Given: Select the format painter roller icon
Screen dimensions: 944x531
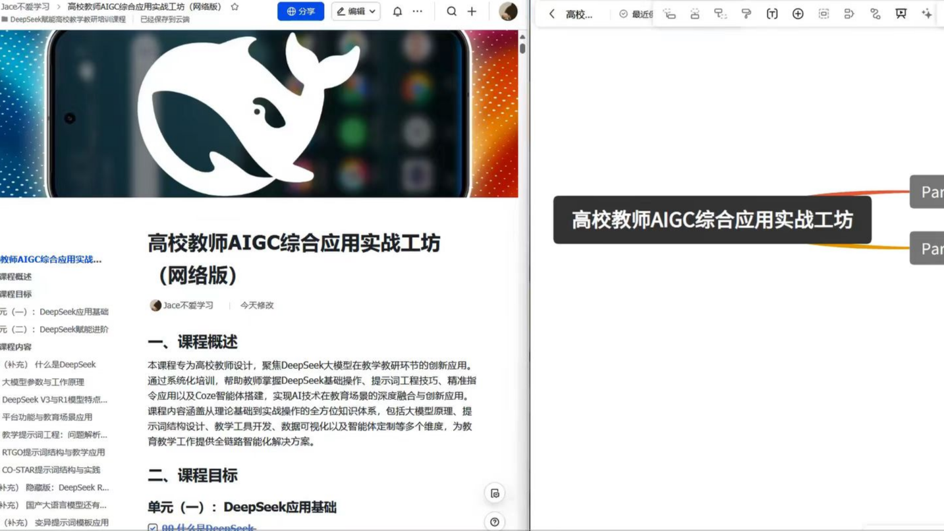Looking at the screenshot, I should [746, 14].
